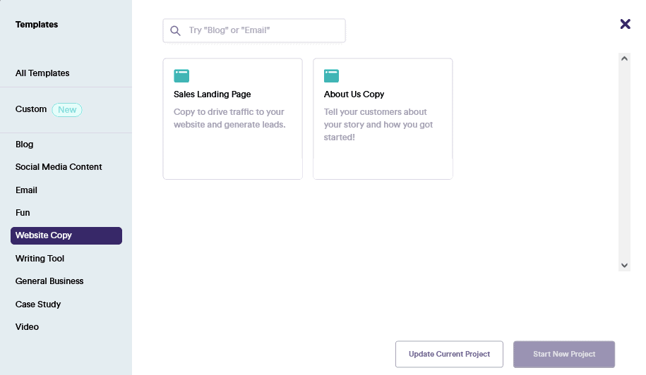Image resolution: width=646 pixels, height=375 pixels.
Task: Open the Case Study category
Action: pyautogui.click(x=38, y=305)
